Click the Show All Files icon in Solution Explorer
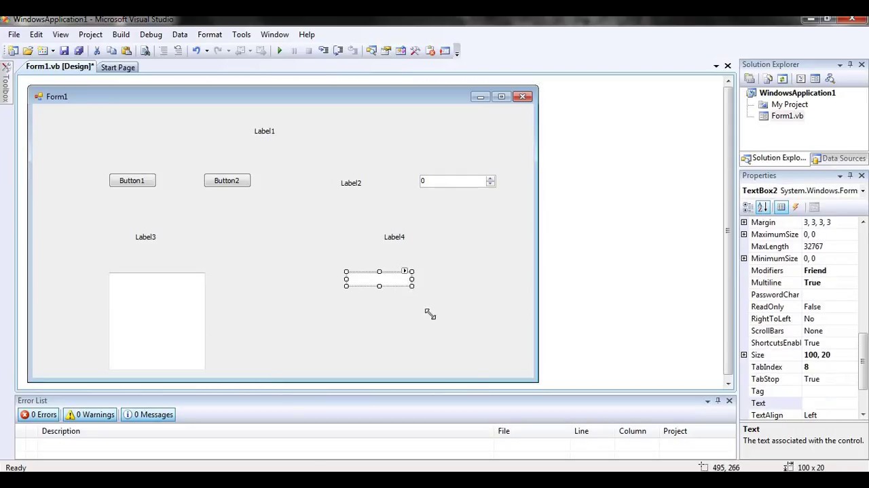 (x=768, y=79)
